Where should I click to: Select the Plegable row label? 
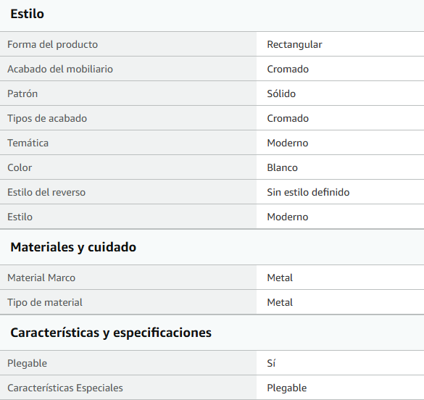coord(27,363)
